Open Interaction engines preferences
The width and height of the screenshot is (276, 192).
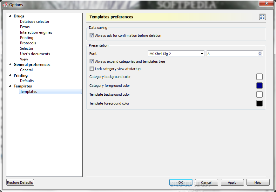pyautogui.click(x=36, y=32)
